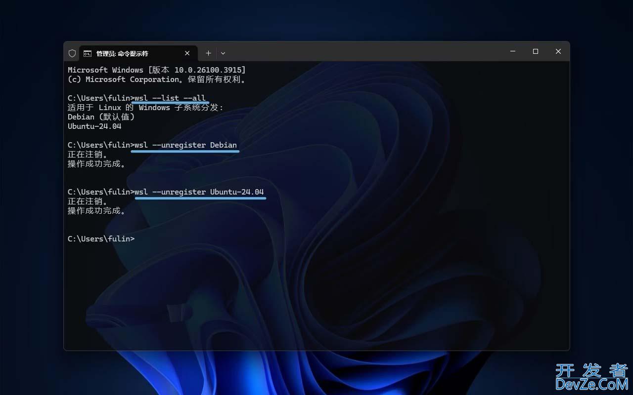Close the 命令提示符 tab

pyautogui.click(x=187, y=53)
